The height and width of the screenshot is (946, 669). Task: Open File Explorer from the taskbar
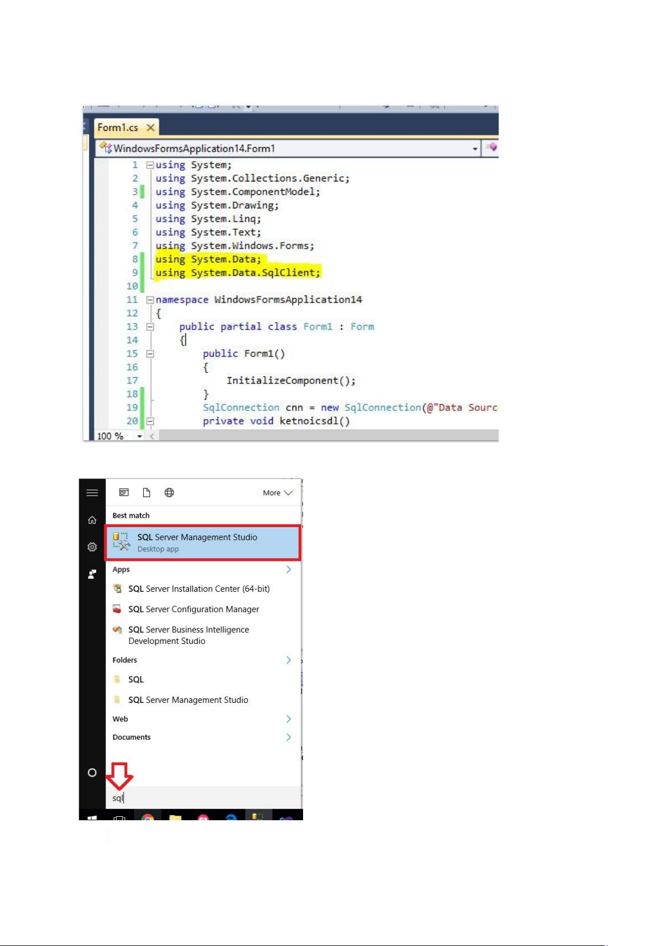(x=175, y=817)
